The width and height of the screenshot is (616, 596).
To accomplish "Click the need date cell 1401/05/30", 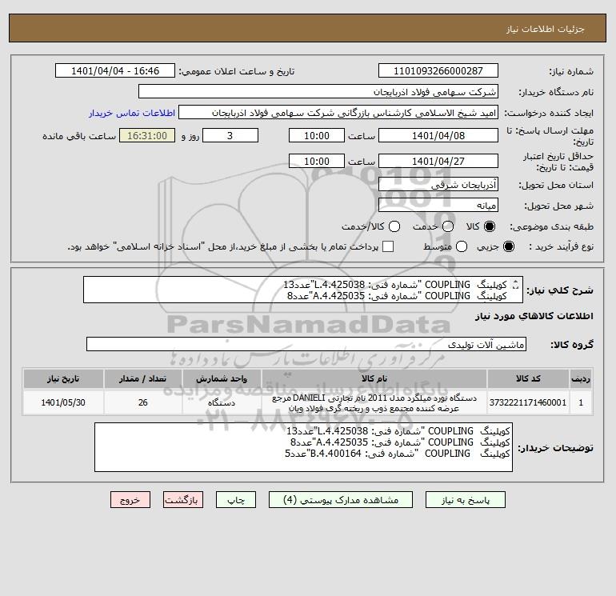I will [x=63, y=402].
